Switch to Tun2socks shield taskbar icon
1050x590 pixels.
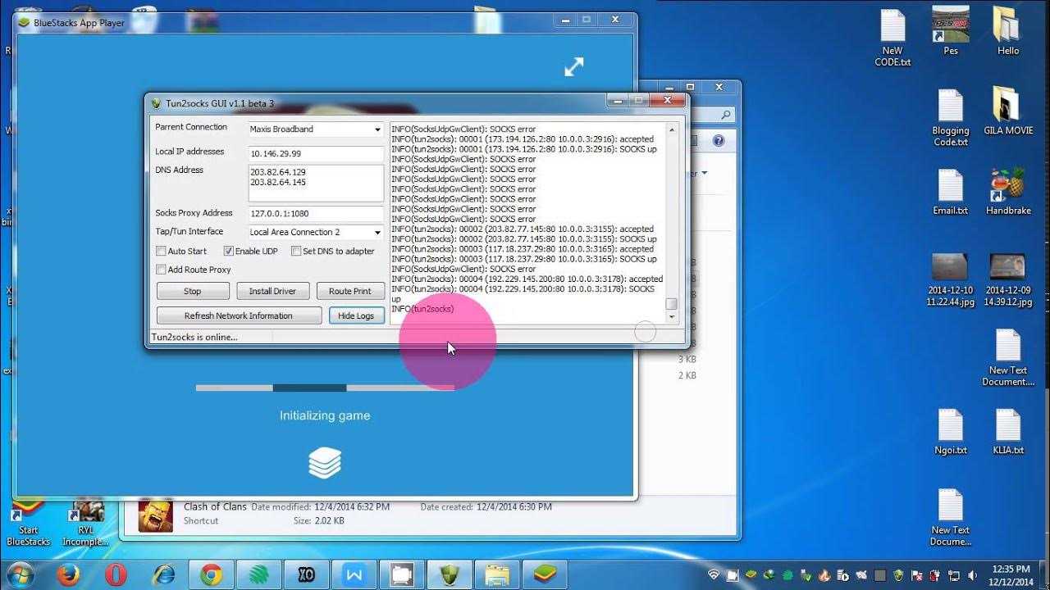[x=450, y=575]
